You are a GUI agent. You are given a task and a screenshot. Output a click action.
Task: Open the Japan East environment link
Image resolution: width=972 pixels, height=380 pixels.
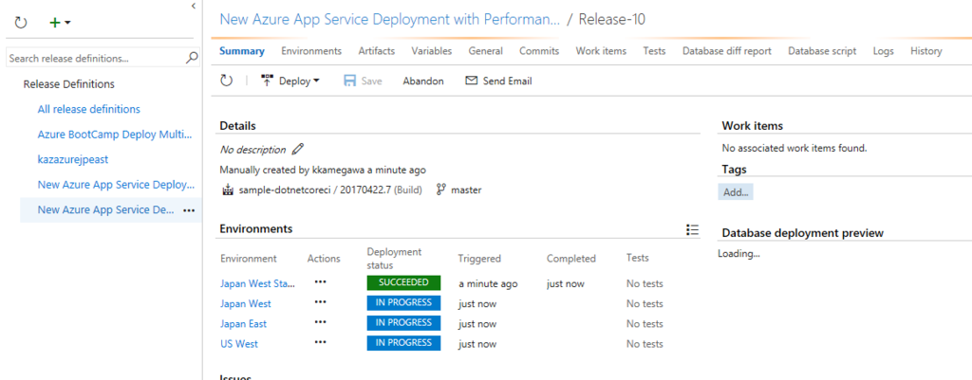point(244,323)
